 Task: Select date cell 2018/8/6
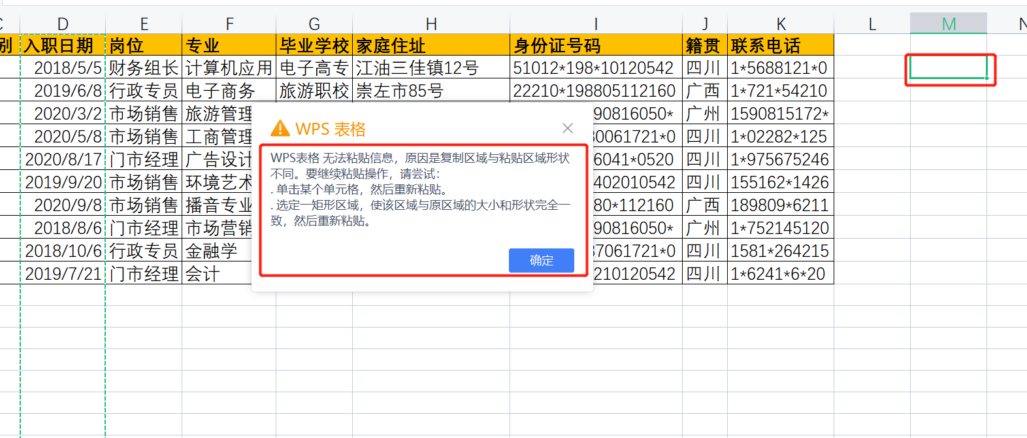coord(63,227)
